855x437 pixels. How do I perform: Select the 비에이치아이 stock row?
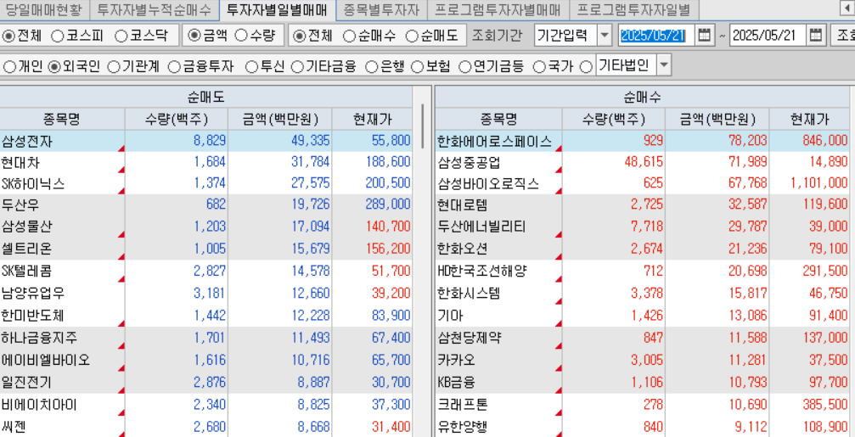[206, 405]
